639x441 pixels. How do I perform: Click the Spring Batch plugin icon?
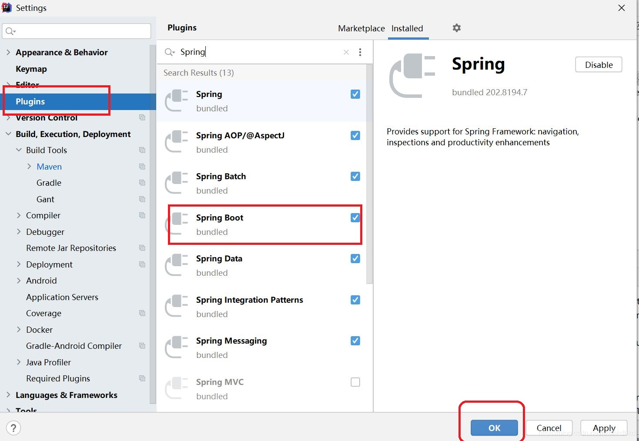[x=177, y=183]
